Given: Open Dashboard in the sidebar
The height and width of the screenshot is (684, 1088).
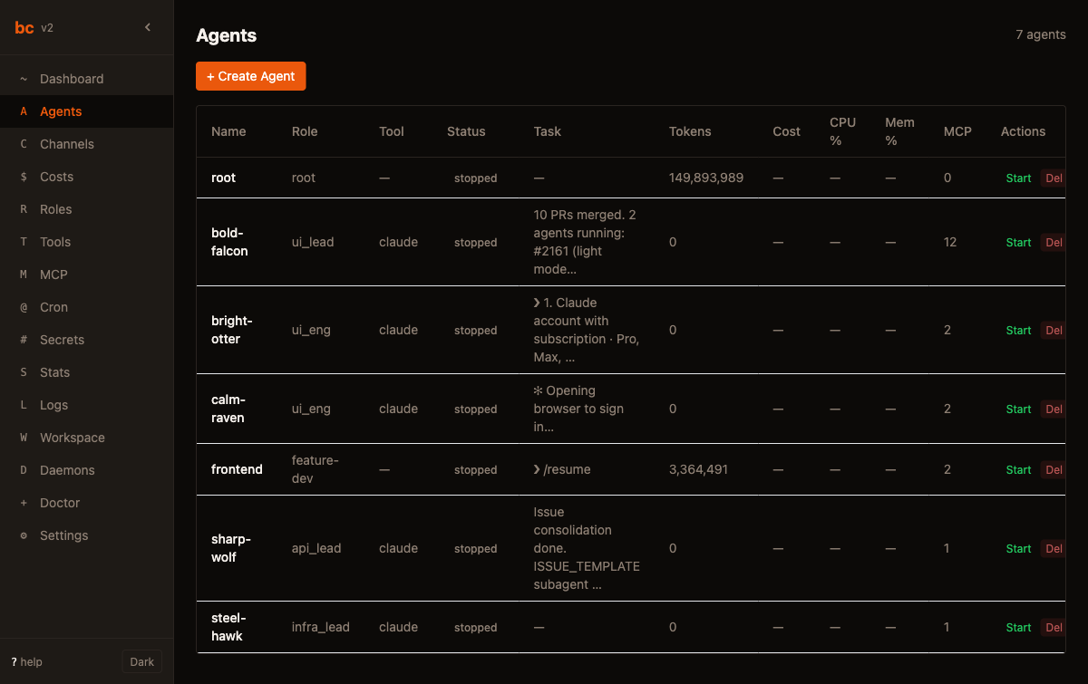Looking at the screenshot, I should 86,79.
